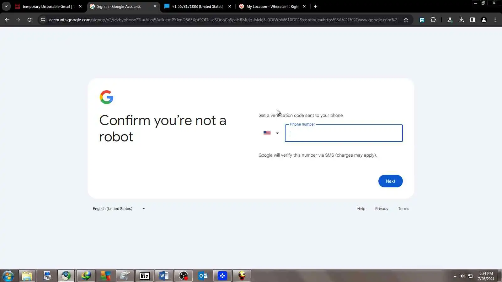502x282 pixels.
Task: Open the Help link
Action: (x=361, y=209)
